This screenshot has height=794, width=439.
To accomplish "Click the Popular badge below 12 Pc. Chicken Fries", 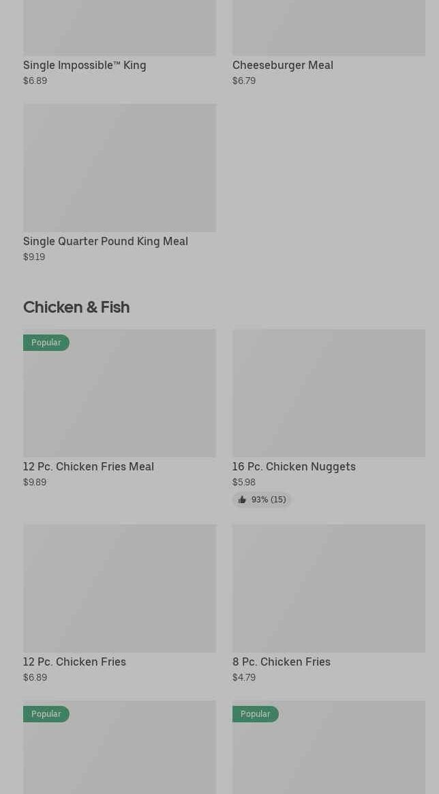I will pyautogui.click(x=46, y=714).
